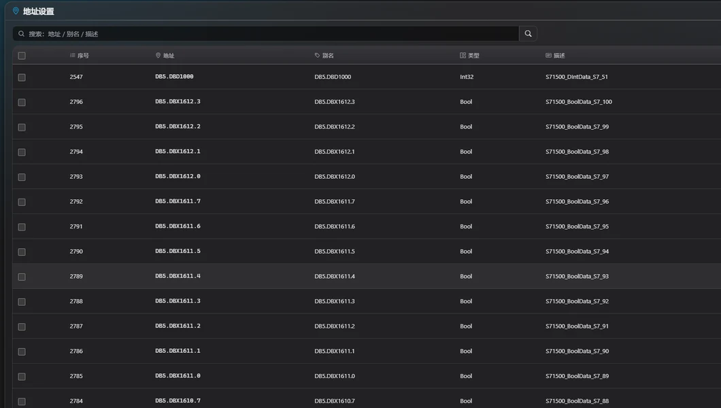Tick the checkbox for row 2791

(x=22, y=227)
